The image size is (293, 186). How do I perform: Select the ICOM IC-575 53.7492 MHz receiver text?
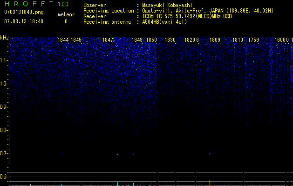point(187,16)
